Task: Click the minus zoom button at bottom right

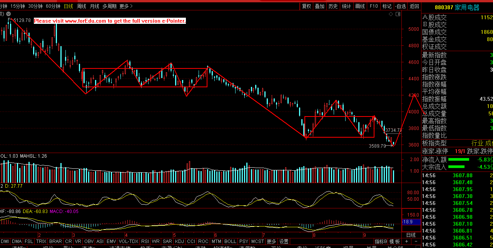Action: tap(416, 241)
